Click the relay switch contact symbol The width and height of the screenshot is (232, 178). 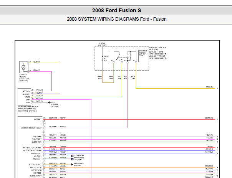tap(118, 57)
